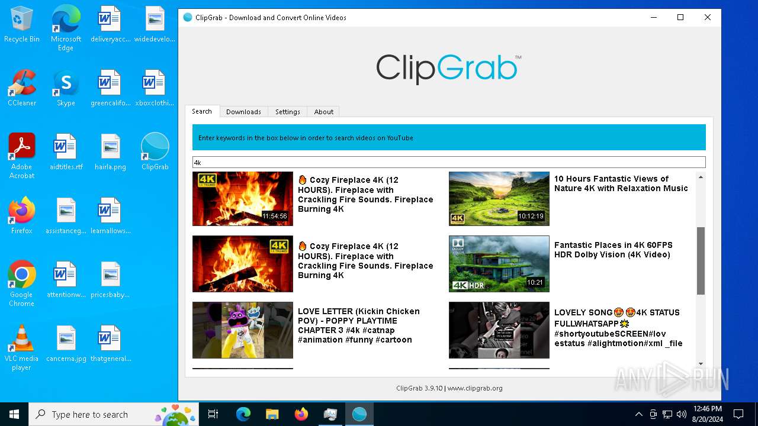Open Task View on the taskbar
The height and width of the screenshot is (426, 758).
point(213,414)
